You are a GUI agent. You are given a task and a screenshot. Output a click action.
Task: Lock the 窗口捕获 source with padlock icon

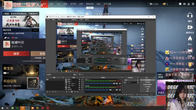point(82,90)
